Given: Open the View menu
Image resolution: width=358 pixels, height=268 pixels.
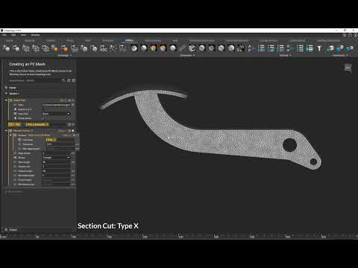Looking at the screenshot, I should (23, 35).
